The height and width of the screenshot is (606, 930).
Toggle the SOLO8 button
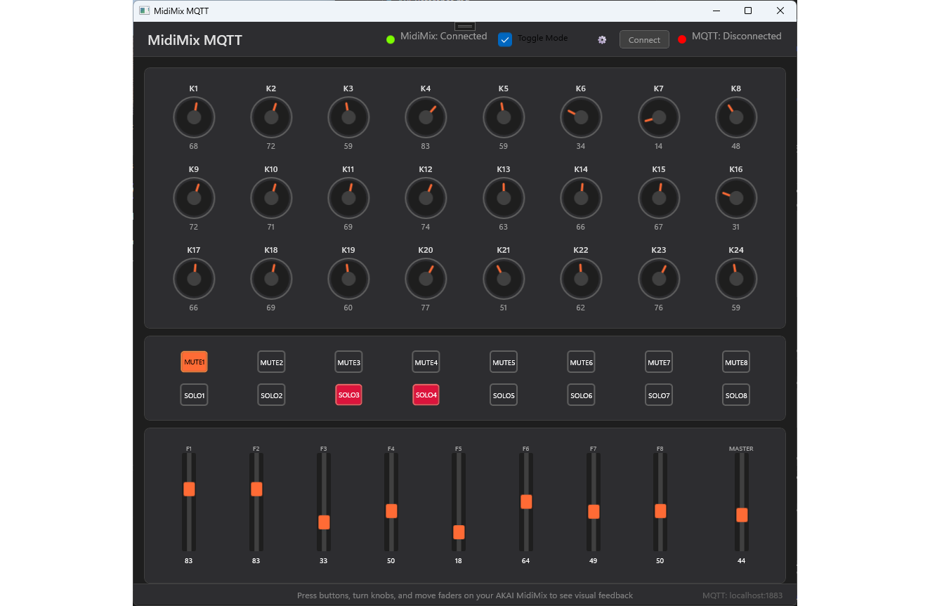pyautogui.click(x=736, y=395)
